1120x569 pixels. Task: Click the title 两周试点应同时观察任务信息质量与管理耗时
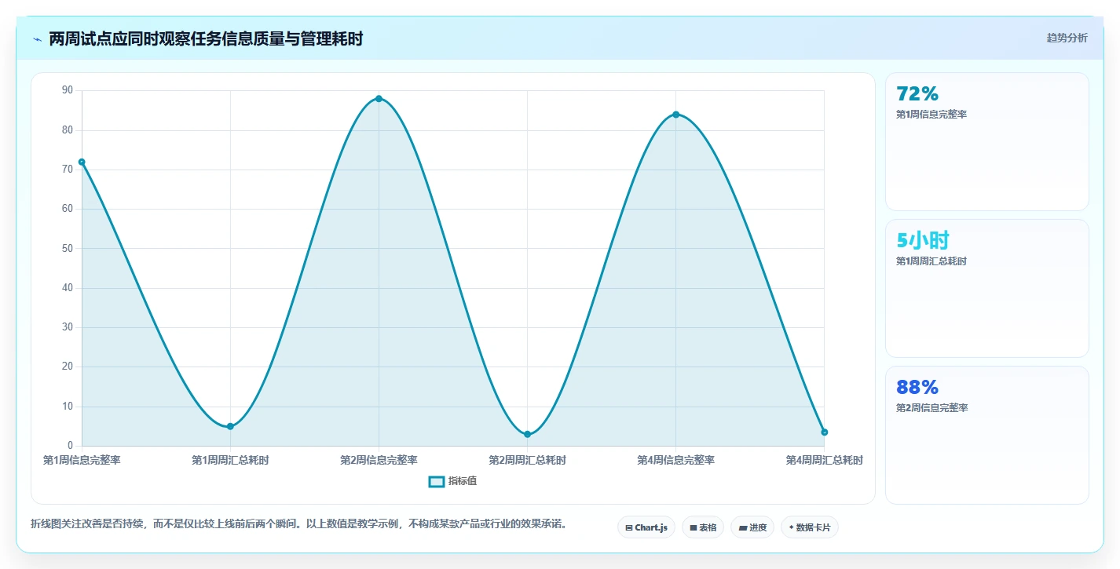[206, 38]
